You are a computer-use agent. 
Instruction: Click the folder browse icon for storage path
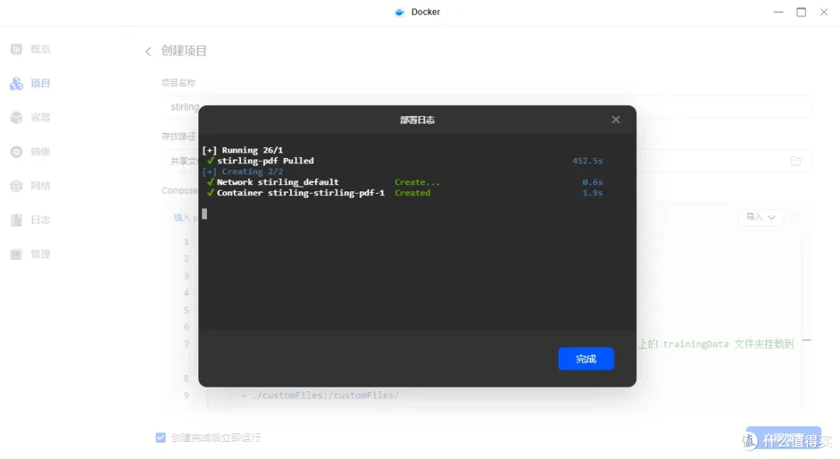tap(796, 161)
